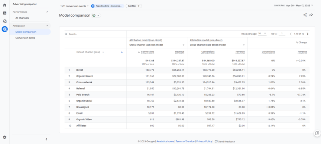Click the Model comparison page title
The height and width of the screenshot is (144, 321).
(x=75, y=15)
